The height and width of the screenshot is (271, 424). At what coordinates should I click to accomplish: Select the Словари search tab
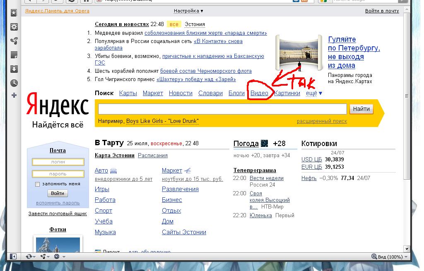click(210, 93)
